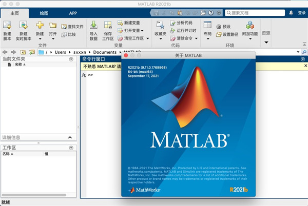Click 运行并计时 run and time
This screenshot has width=308, height=206.
click(183, 31)
